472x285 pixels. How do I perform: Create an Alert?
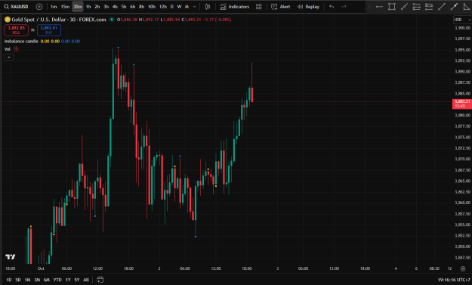280,7
